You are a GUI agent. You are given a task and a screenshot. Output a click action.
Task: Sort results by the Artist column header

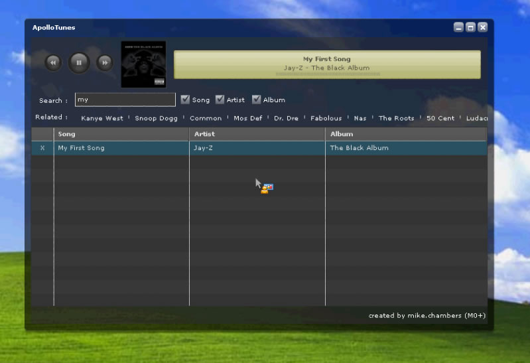pyautogui.click(x=257, y=134)
